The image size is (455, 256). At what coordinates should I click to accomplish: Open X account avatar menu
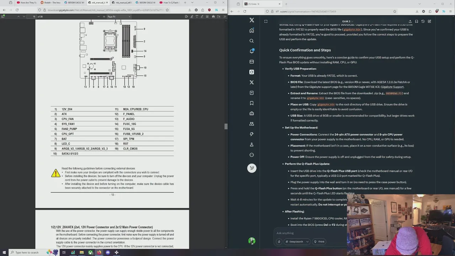tap(252, 241)
